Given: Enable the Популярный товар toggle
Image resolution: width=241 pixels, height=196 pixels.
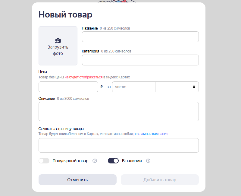Looking at the screenshot, I should (x=44, y=161).
